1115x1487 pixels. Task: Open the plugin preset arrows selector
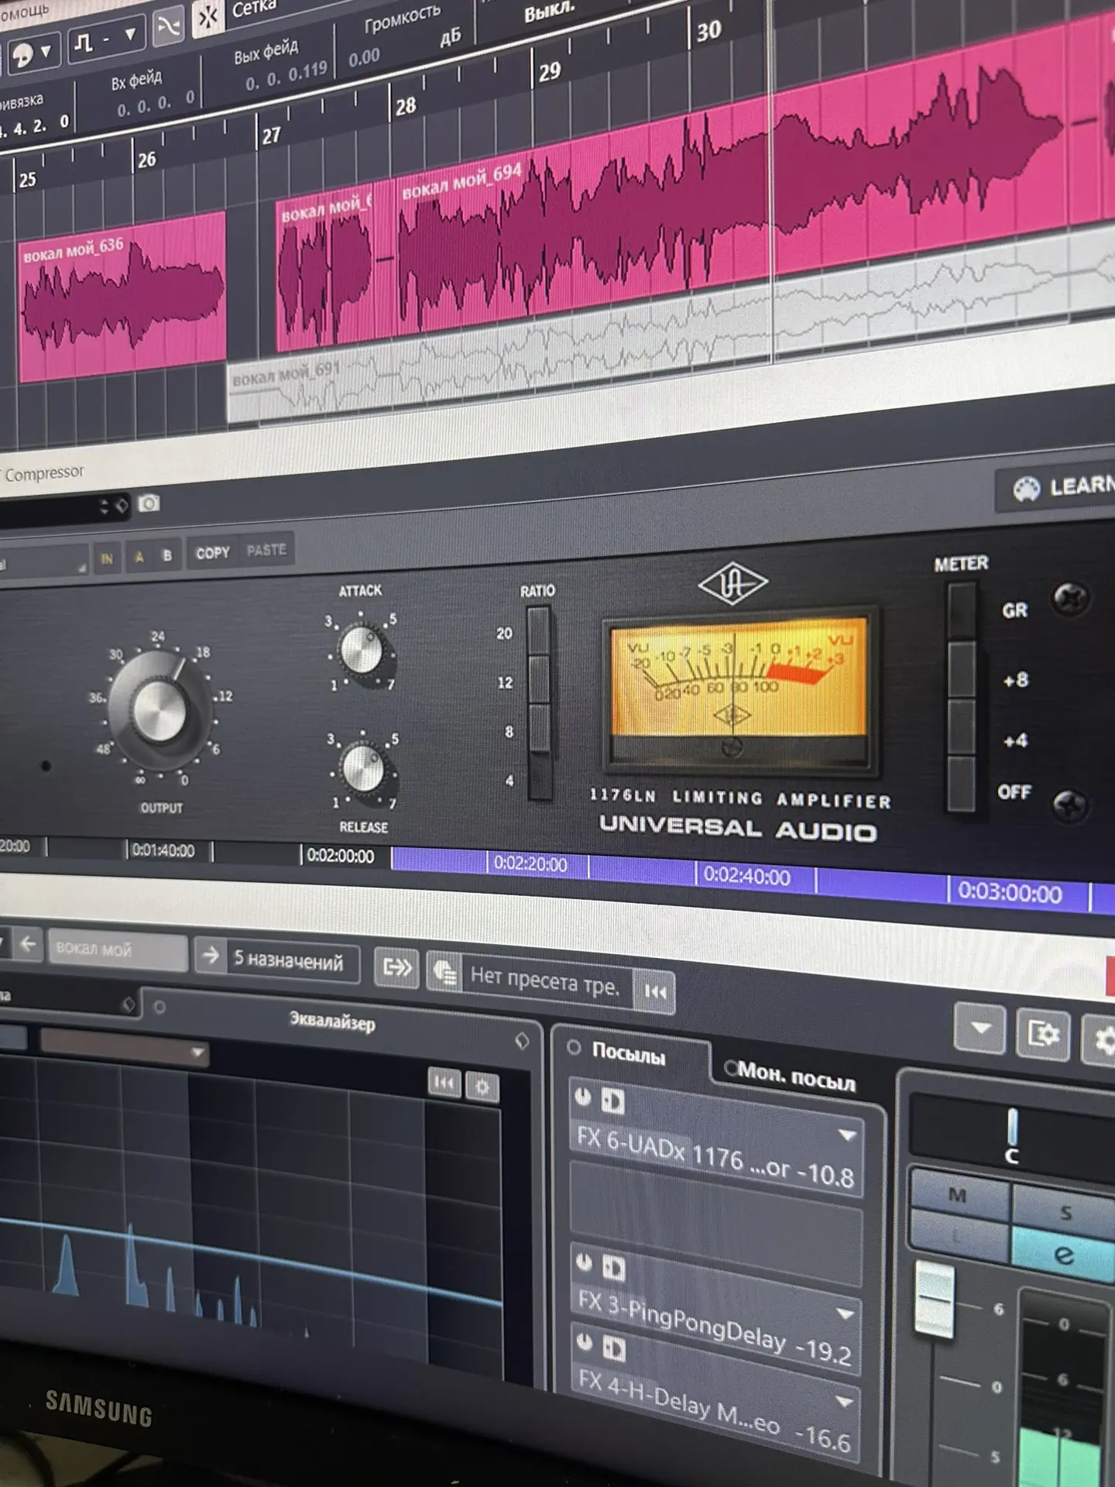coord(103,507)
